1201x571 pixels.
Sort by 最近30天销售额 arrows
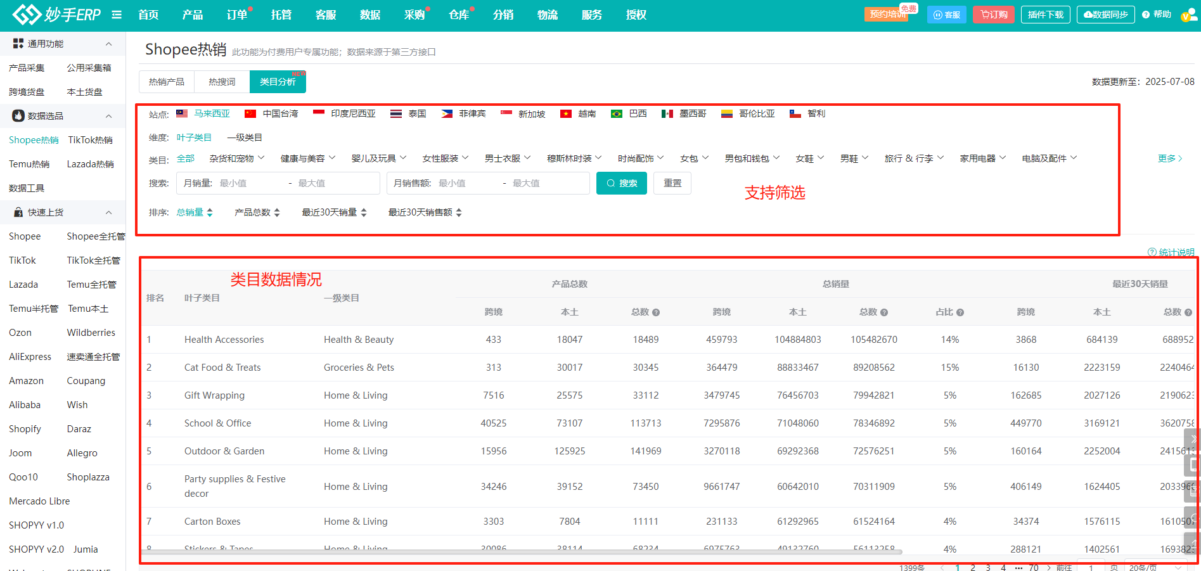[459, 213]
